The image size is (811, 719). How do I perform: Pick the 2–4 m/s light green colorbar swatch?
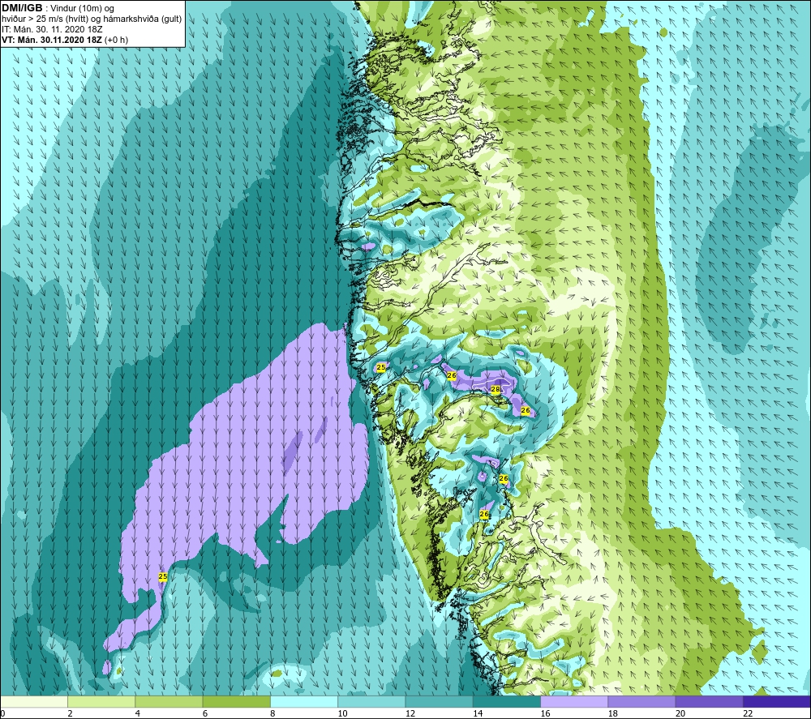pyautogui.click(x=101, y=702)
